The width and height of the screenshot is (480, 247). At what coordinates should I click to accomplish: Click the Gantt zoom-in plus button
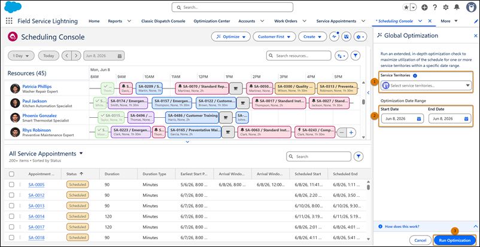coord(351,133)
